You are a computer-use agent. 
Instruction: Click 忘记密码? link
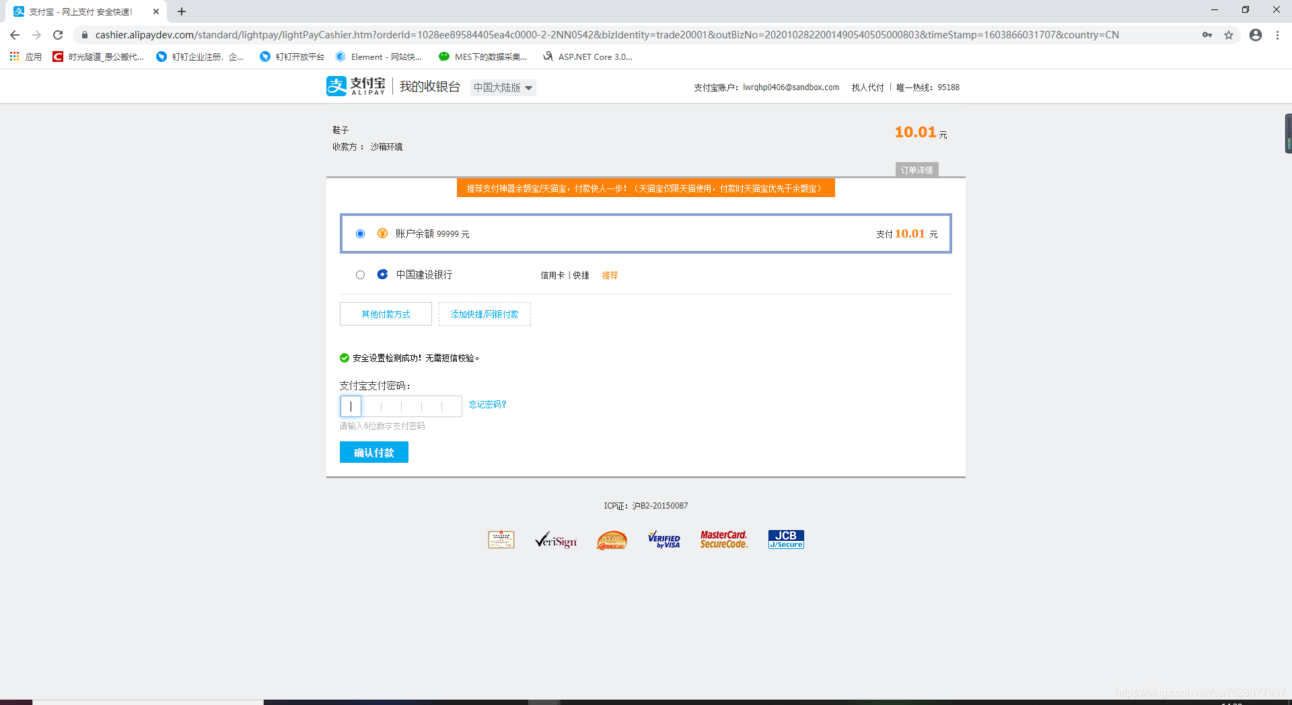tap(487, 404)
